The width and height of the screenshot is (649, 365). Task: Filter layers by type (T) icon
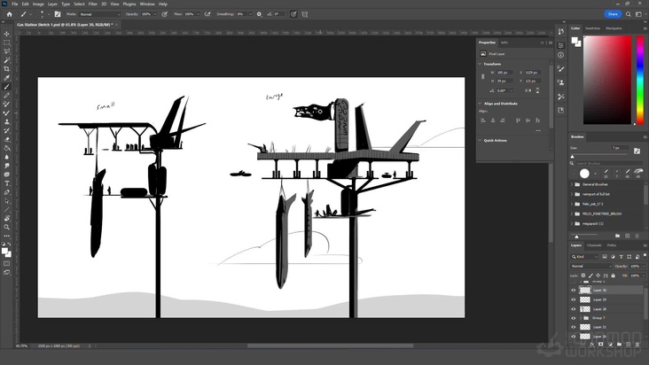point(619,255)
